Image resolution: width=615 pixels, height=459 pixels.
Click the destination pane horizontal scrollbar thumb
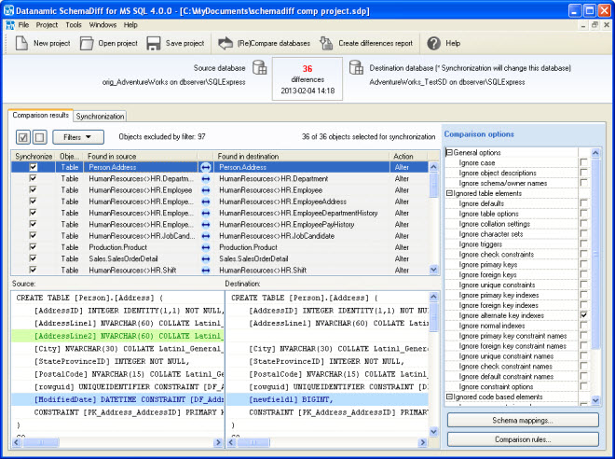point(253,442)
